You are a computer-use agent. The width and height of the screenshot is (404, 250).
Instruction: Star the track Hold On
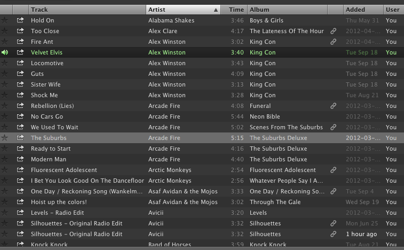pyautogui.click(x=4, y=20)
